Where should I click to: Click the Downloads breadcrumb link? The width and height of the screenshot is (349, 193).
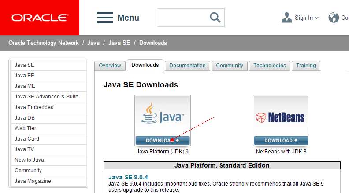pyautogui.click(x=153, y=43)
